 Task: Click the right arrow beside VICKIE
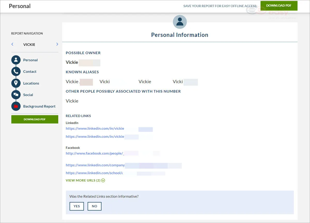point(57,44)
